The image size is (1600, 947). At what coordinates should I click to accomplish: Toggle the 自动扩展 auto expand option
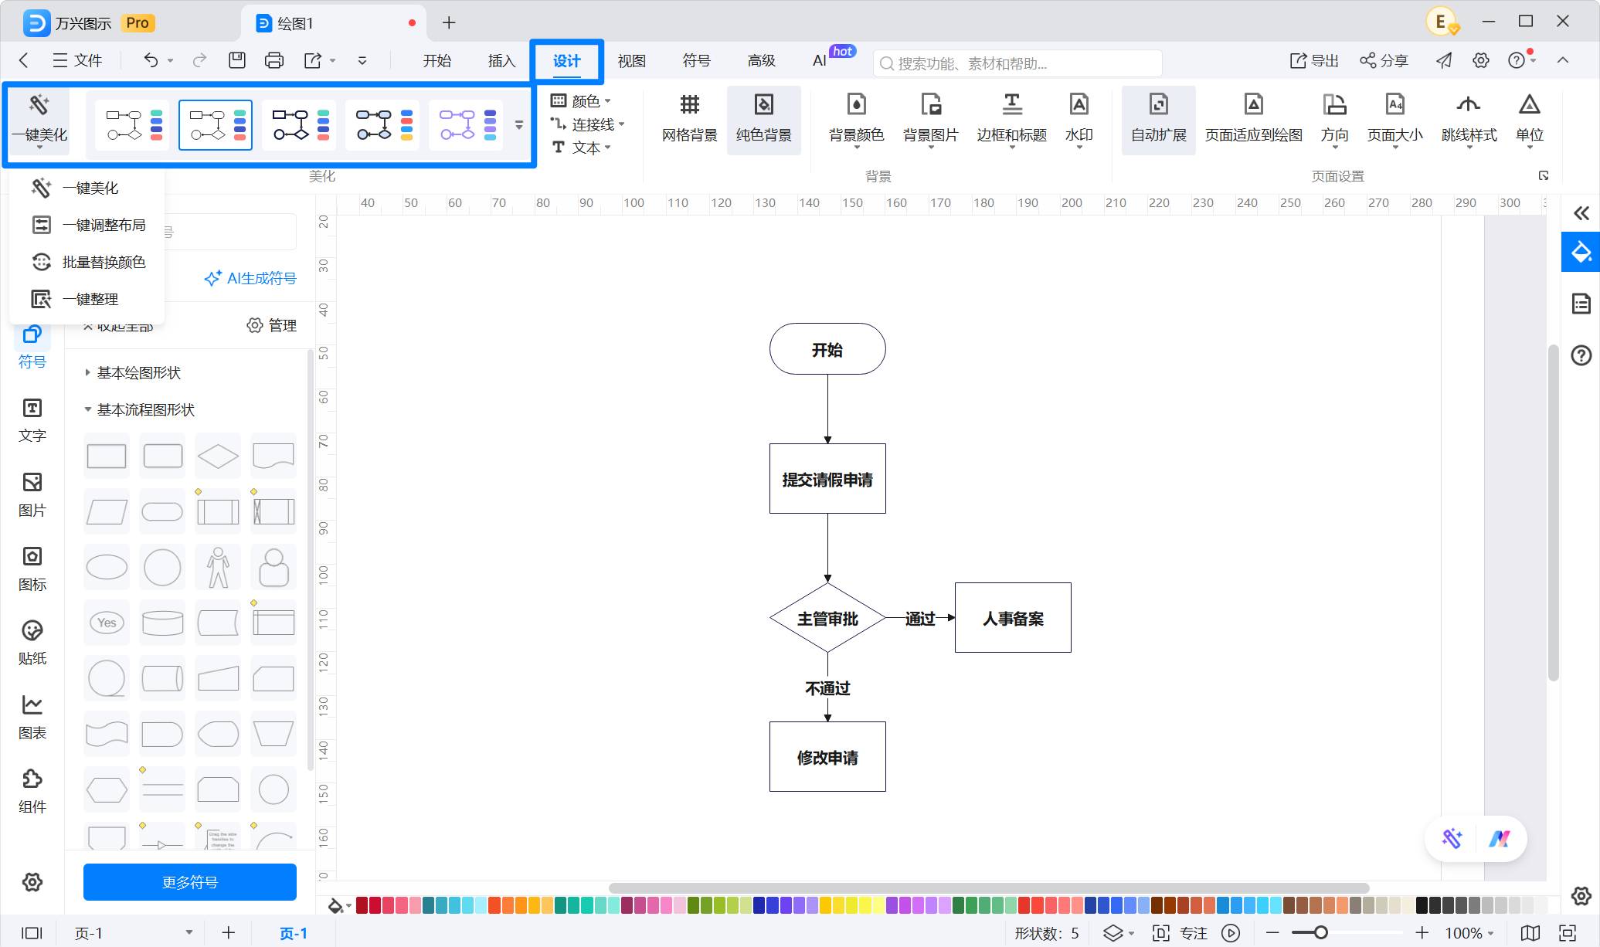(1158, 120)
